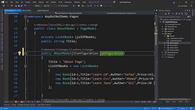
Task: Select Program.cs in Solution Explorer
Action: point(171,55)
